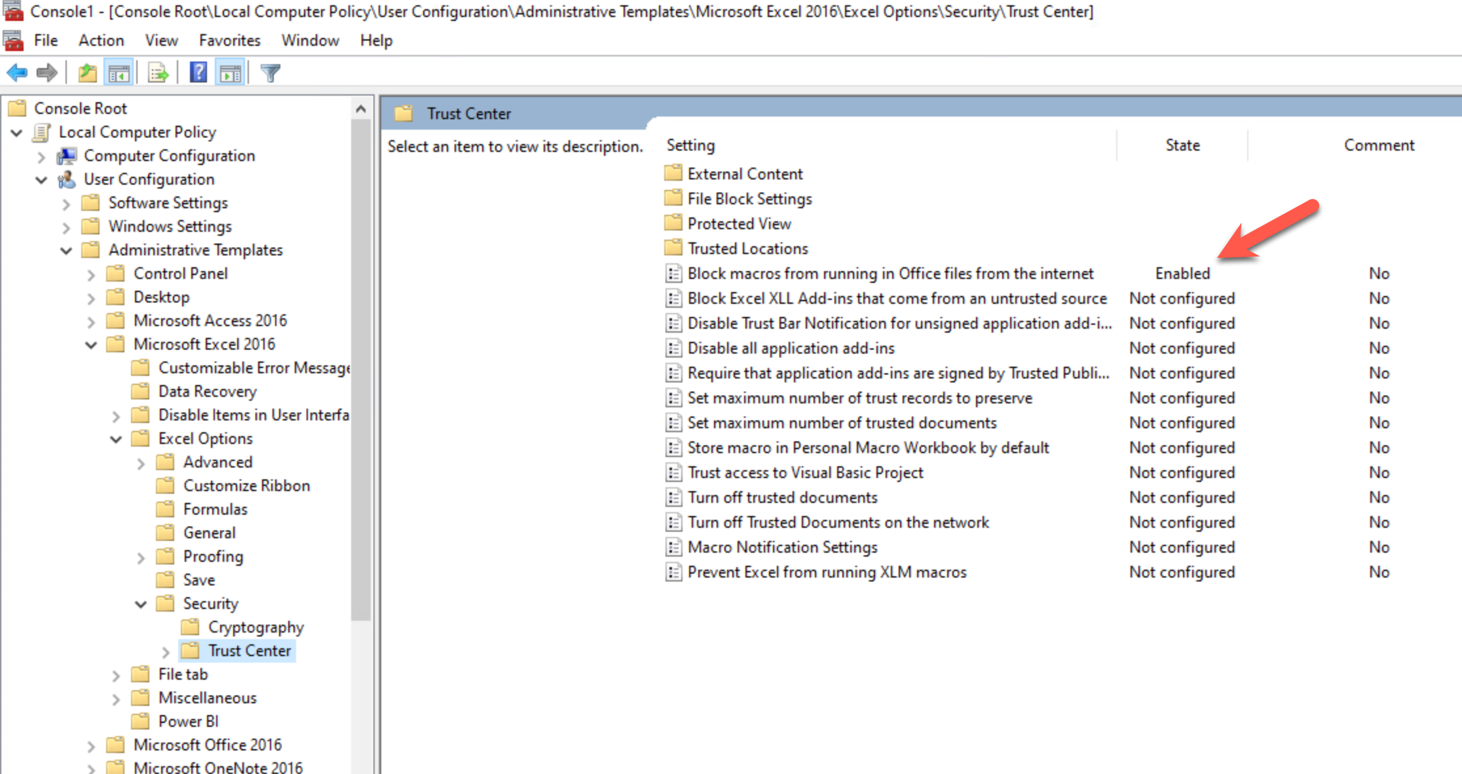
Task: Collapse the Microsoft Excel 2016 node
Action: click(91, 344)
